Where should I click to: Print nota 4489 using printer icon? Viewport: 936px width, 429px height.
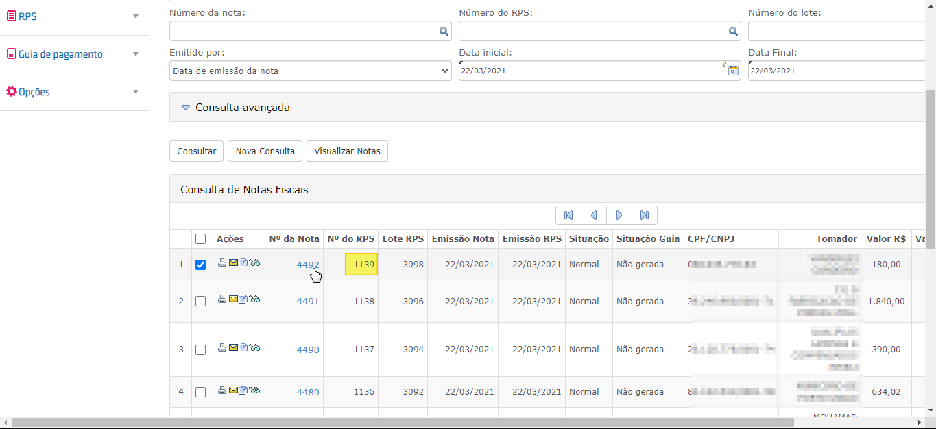(221, 390)
